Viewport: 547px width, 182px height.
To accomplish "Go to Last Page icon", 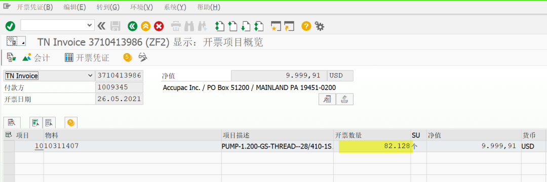I will (x=258, y=26).
